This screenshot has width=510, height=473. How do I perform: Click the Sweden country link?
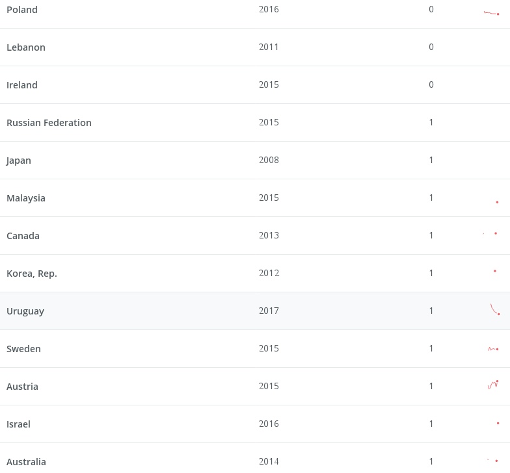click(23, 349)
